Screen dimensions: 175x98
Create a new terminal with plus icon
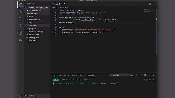tap(136, 75)
